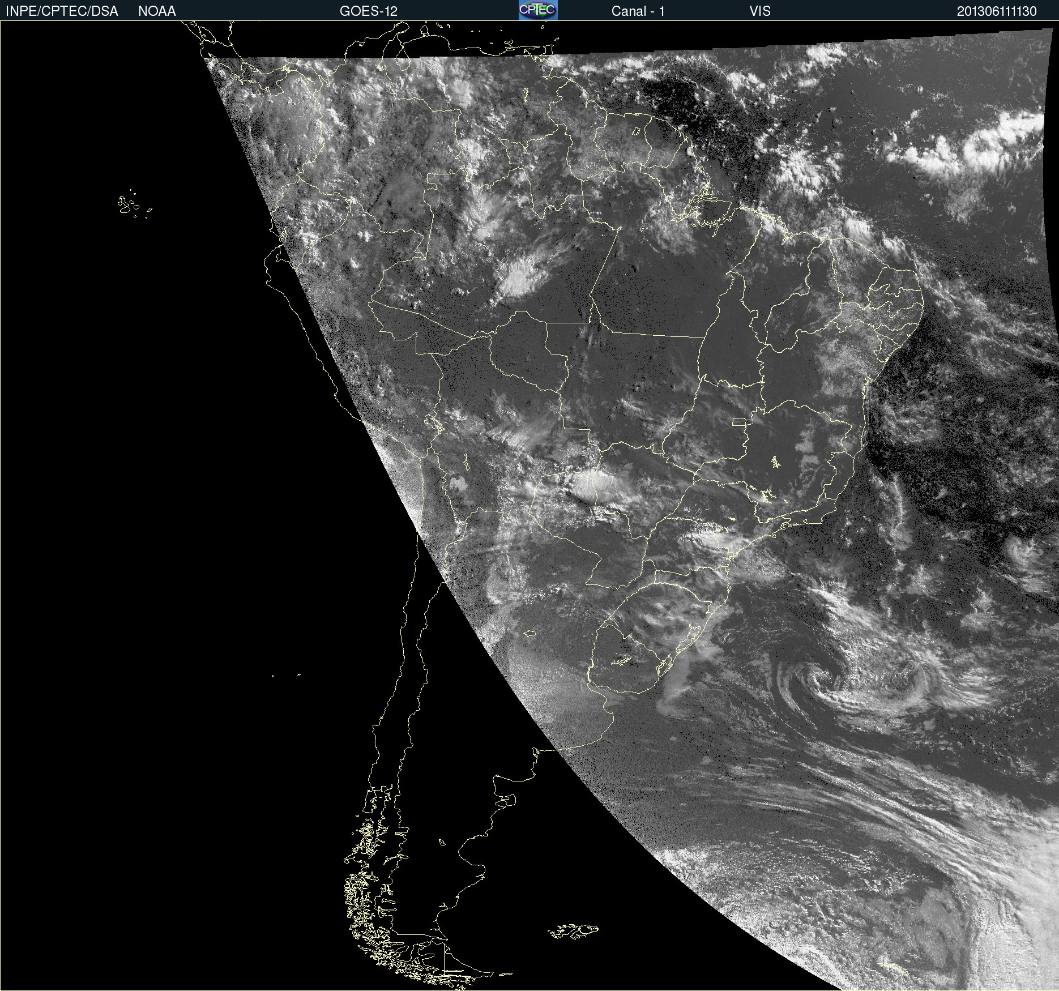
Task: Click the CPTEC logo in header
Action: point(538,10)
